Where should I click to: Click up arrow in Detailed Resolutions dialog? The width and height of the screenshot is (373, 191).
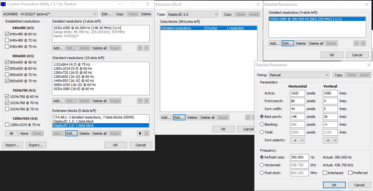coord(357,43)
